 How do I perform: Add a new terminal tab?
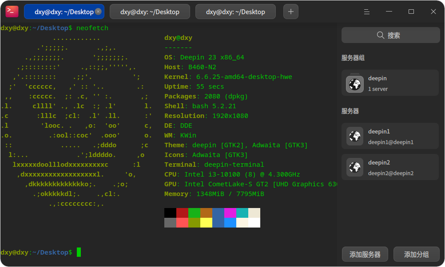[291, 12]
